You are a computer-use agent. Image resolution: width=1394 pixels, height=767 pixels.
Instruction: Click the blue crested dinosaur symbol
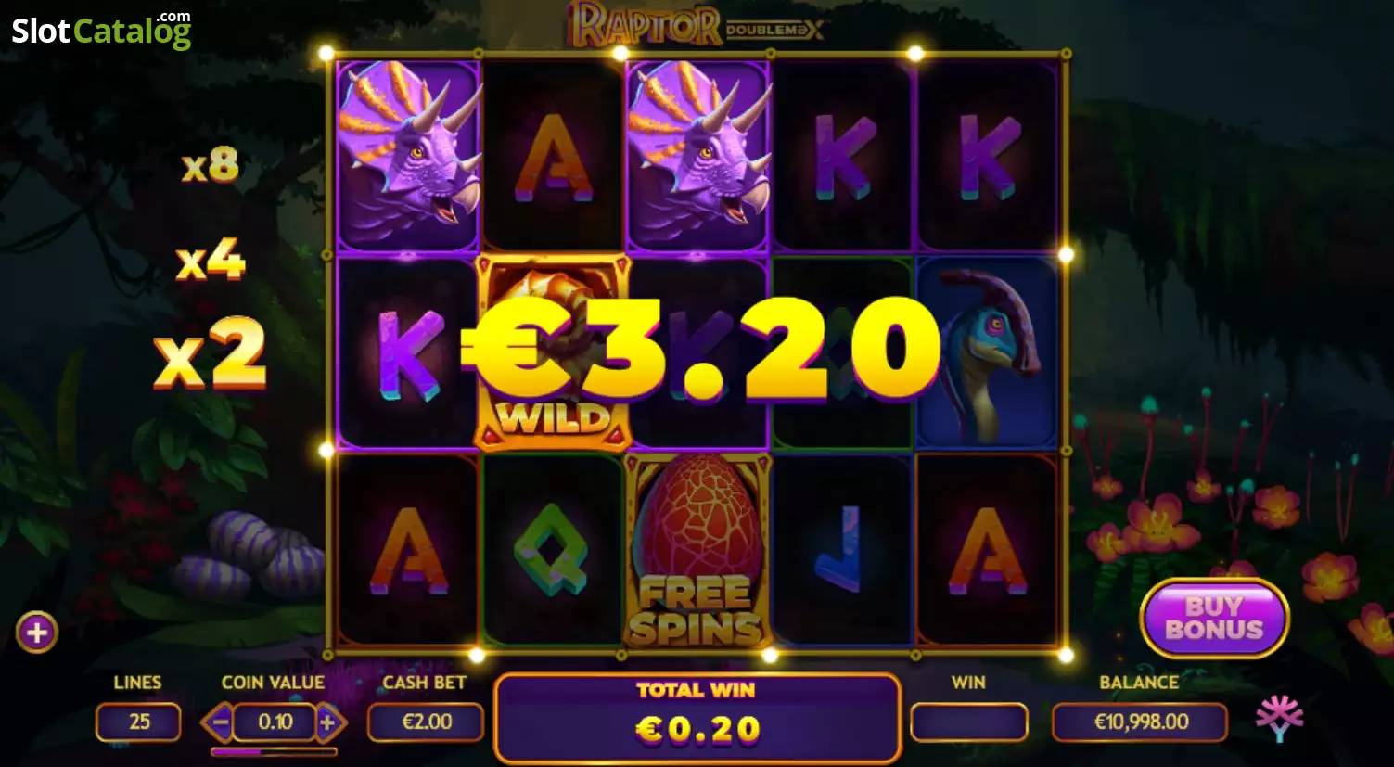click(x=987, y=352)
